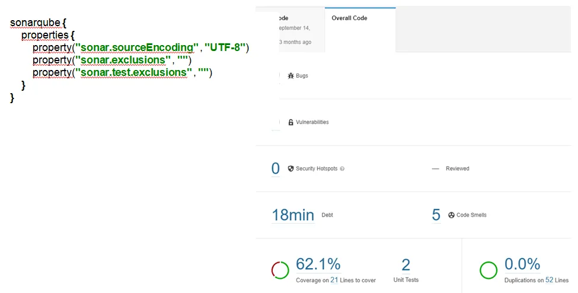Click the Vulnerabilities padlock icon
This screenshot has width=578, height=293.
(x=290, y=122)
